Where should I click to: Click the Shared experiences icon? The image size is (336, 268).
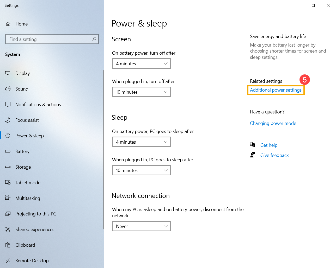[8, 229]
